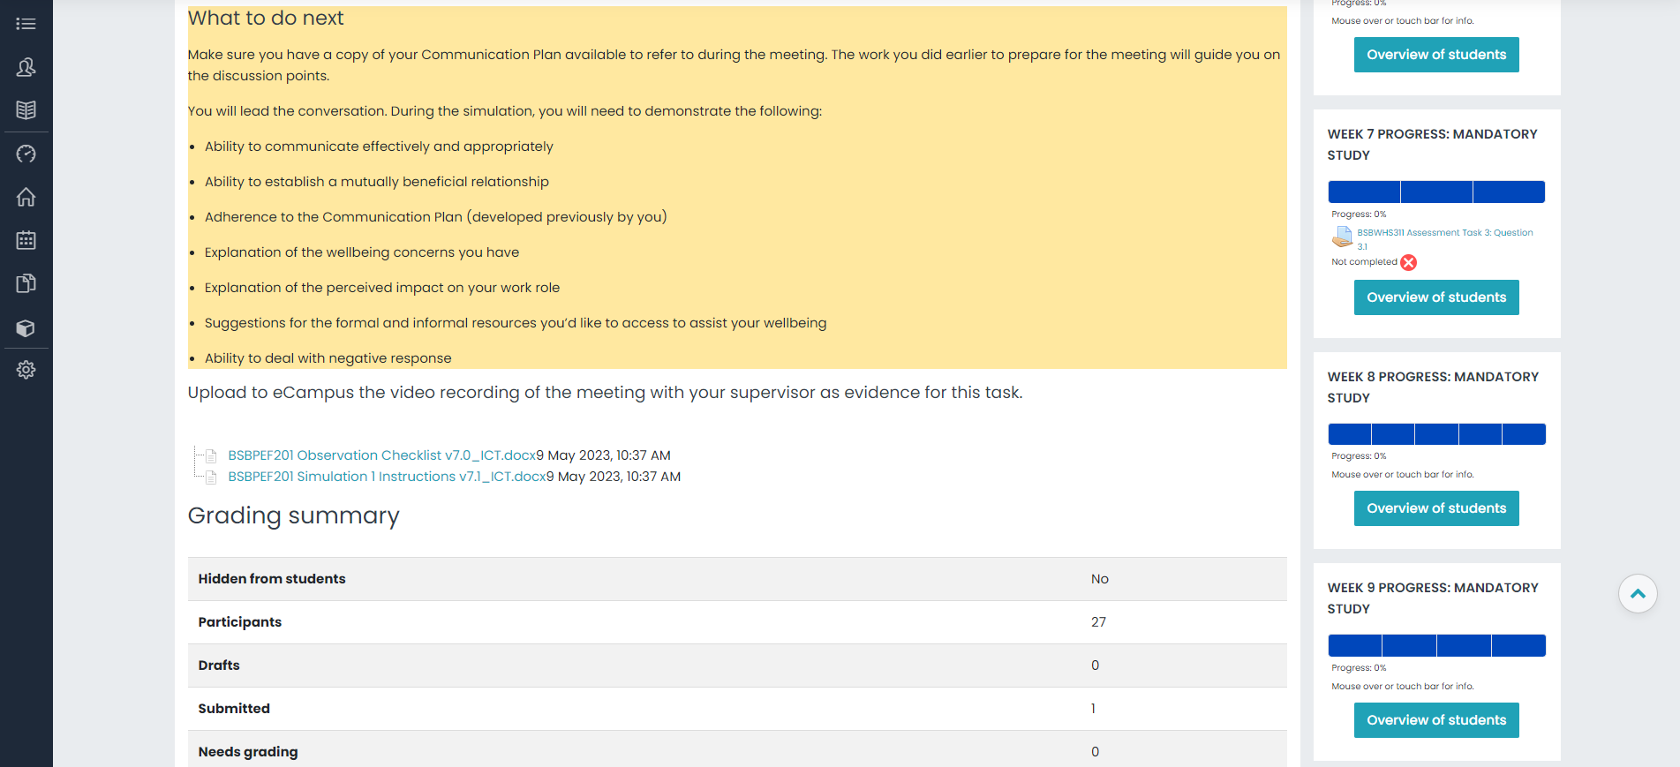Viewport: 1680px width, 767px height.
Task: Click the scroll-to-top arrow button
Action: pyautogui.click(x=1638, y=593)
